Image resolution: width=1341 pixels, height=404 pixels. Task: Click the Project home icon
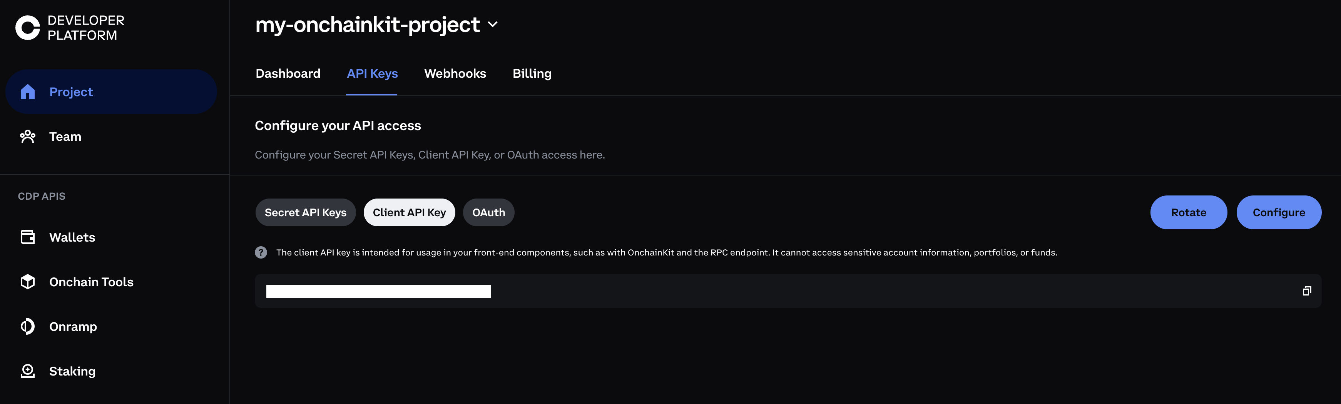27,92
